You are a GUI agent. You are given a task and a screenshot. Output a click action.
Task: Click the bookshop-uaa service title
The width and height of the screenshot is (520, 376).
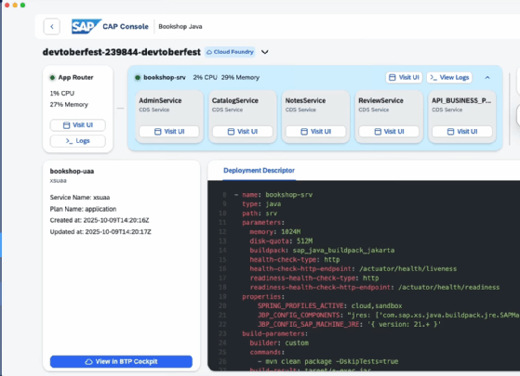pyautogui.click(x=72, y=171)
